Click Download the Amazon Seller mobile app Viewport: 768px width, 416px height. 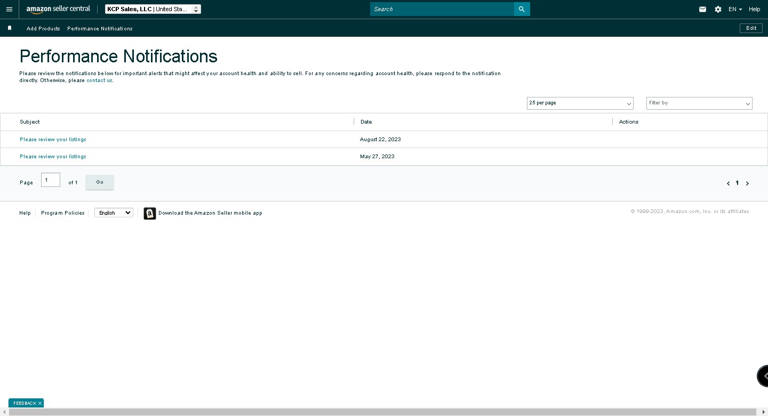click(x=210, y=213)
